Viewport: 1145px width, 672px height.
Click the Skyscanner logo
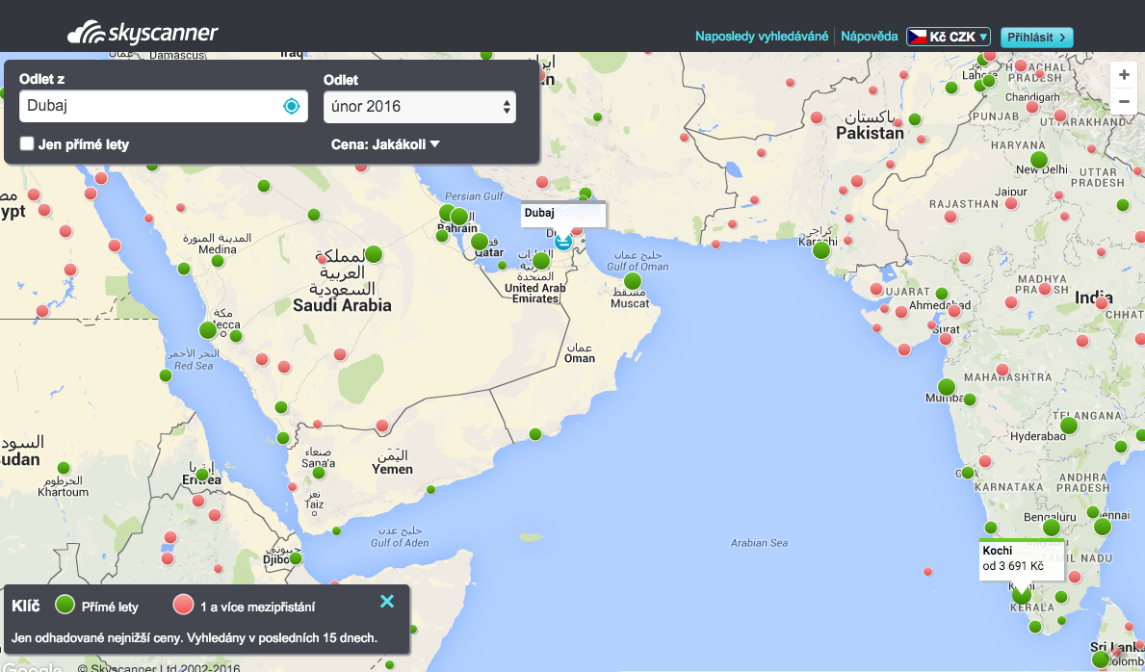click(x=143, y=33)
